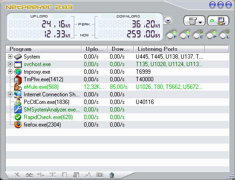Sort by the Download column header
Screen dimensions: 235x180
pos(121,49)
